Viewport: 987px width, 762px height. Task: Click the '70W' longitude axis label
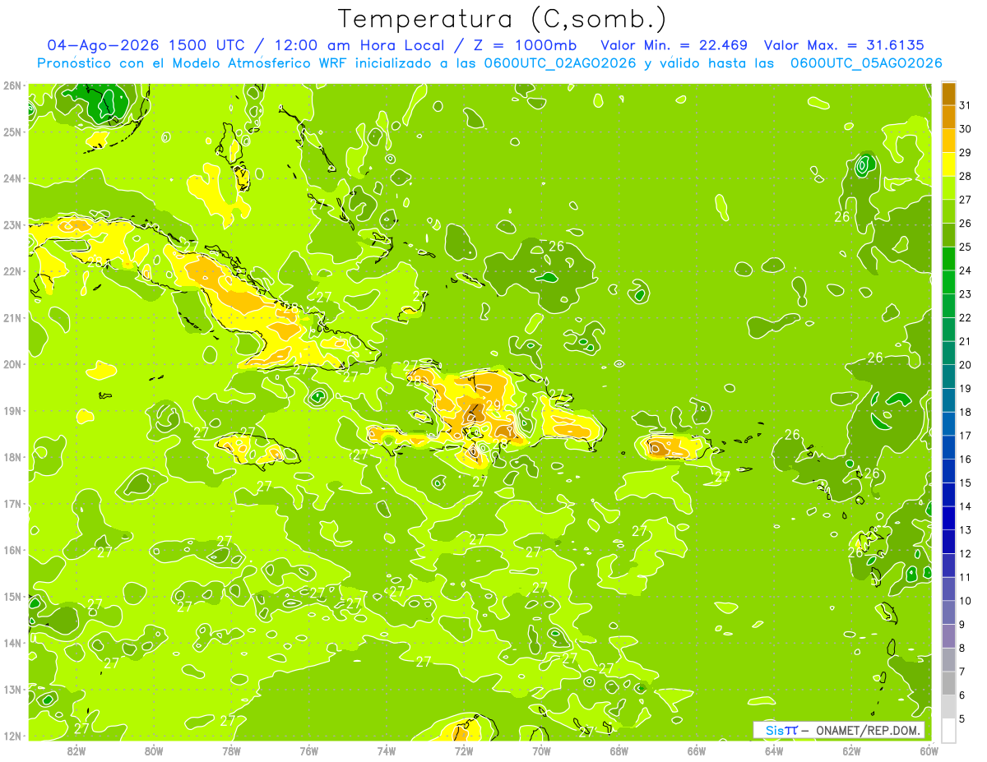pyautogui.click(x=541, y=750)
